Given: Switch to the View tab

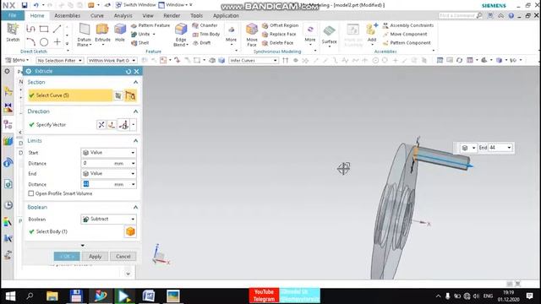Looking at the screenshot, I should click(x=148, y=15).
